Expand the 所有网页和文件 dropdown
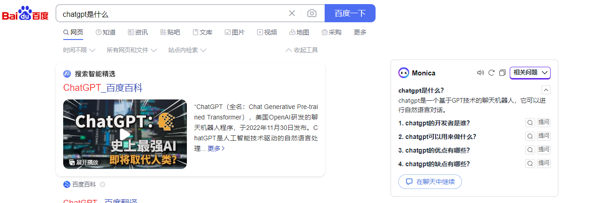The height and width of the screenshot is (203, 597). click(x=132, y=50)
